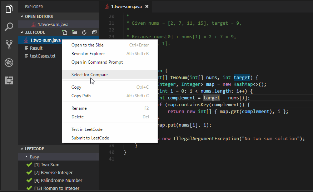Click Java file icon under Open Editors

tap(34, 24)
